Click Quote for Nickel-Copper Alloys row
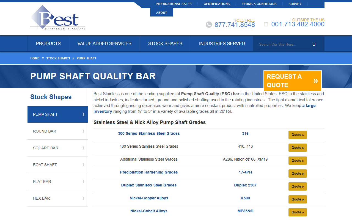The height and width of the screenshot is (220, 352). coord(298,199)
